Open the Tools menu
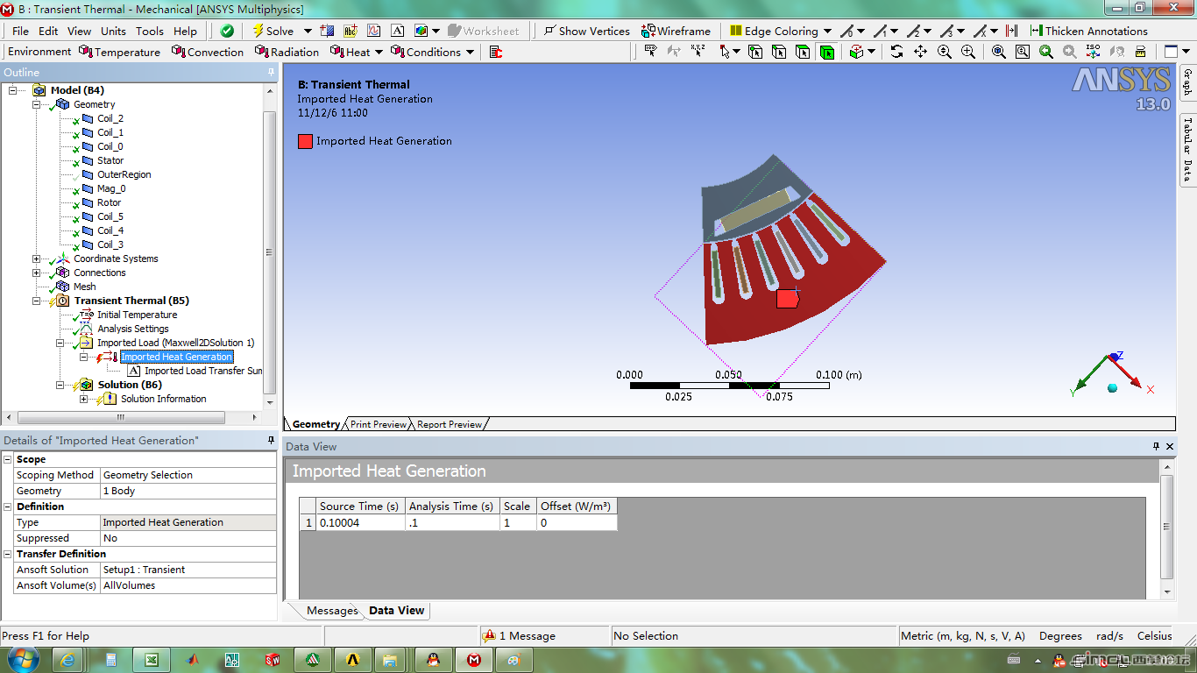The image size is (1197, 673). pos(150,31)
